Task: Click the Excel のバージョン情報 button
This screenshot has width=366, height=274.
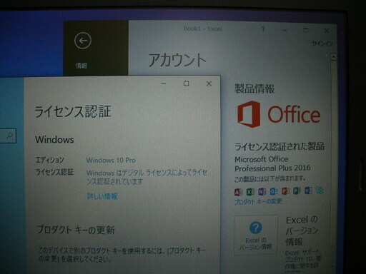Action: [x=256, y=235]
